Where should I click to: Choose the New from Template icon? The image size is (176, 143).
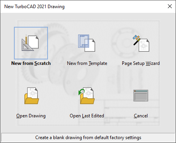87,43
